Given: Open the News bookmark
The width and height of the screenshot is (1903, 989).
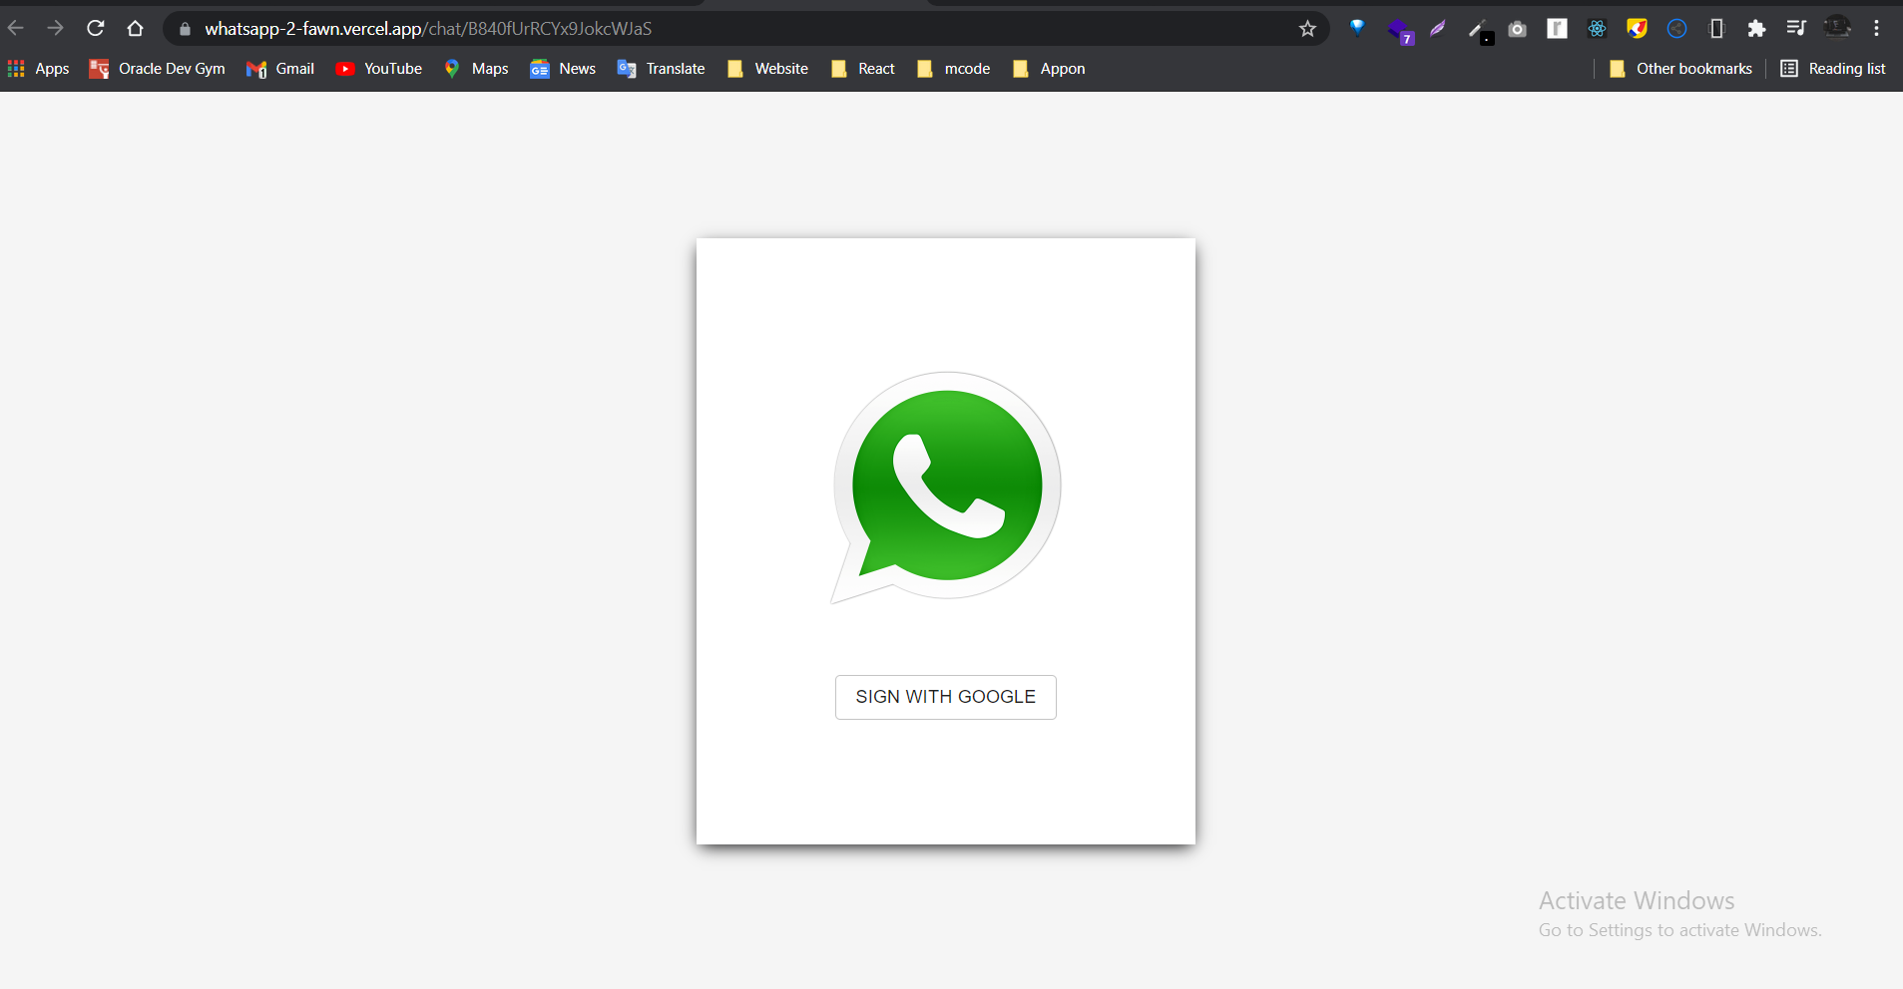Looking at the screenshot, I should [x=564, y=69].
